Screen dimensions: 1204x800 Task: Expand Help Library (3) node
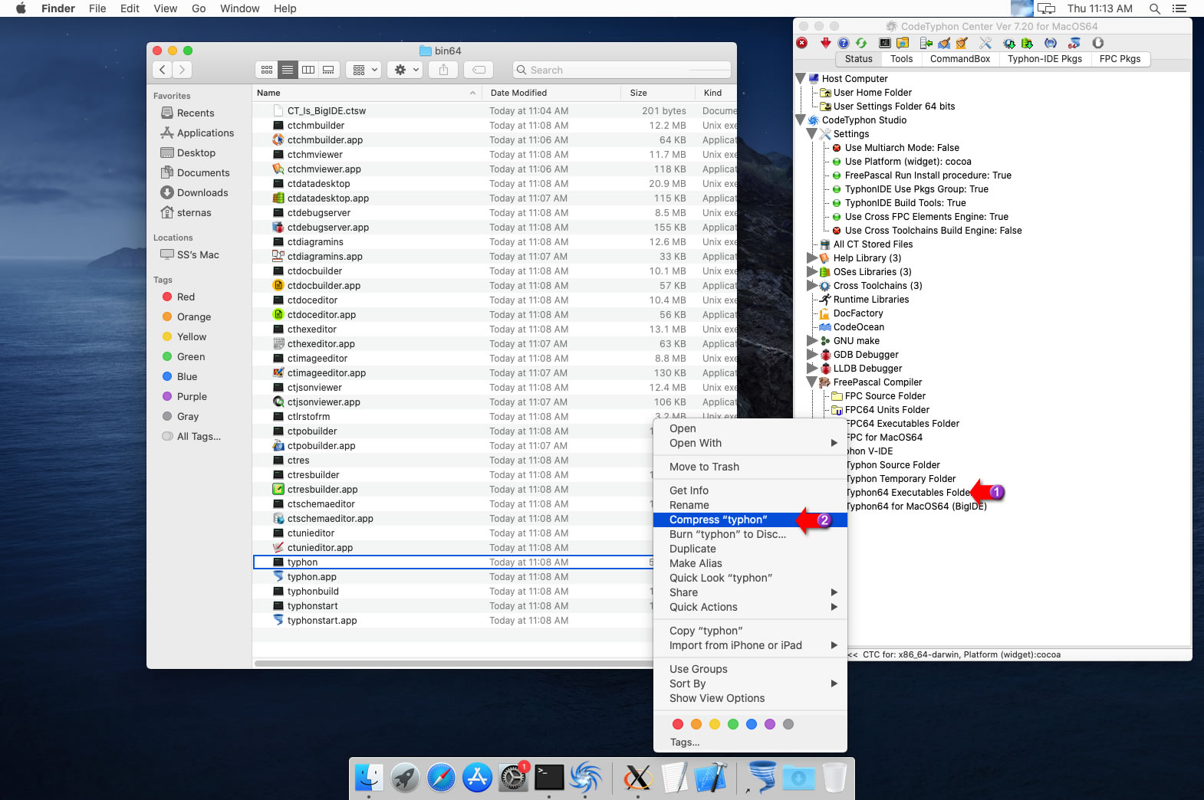click(x=812, y=257)
